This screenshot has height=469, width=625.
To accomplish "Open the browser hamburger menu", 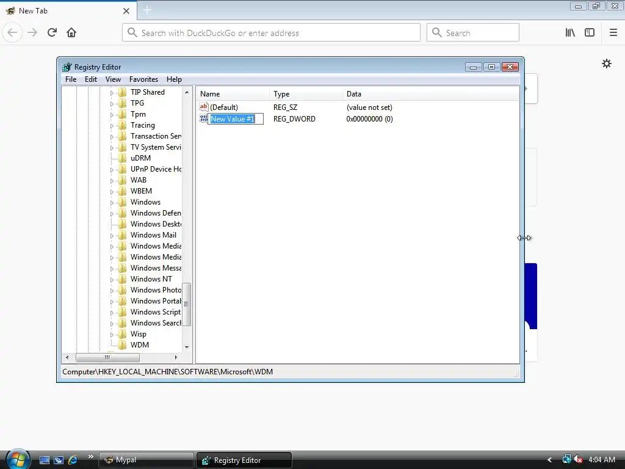I will click(x=613, y=33).
